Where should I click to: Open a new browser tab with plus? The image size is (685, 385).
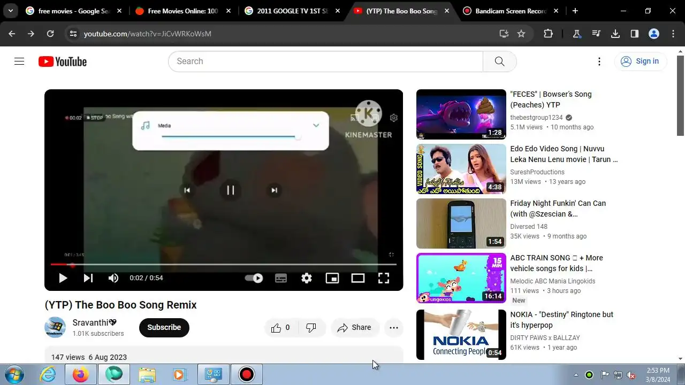575,11
